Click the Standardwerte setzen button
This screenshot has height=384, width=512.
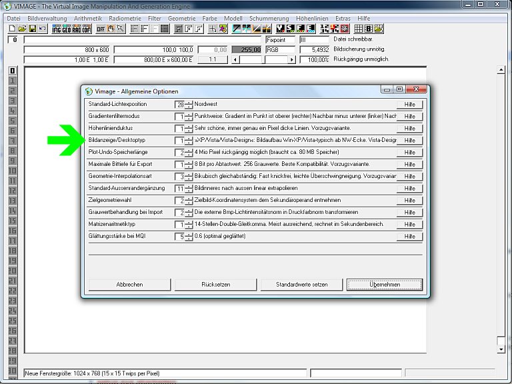302,285
